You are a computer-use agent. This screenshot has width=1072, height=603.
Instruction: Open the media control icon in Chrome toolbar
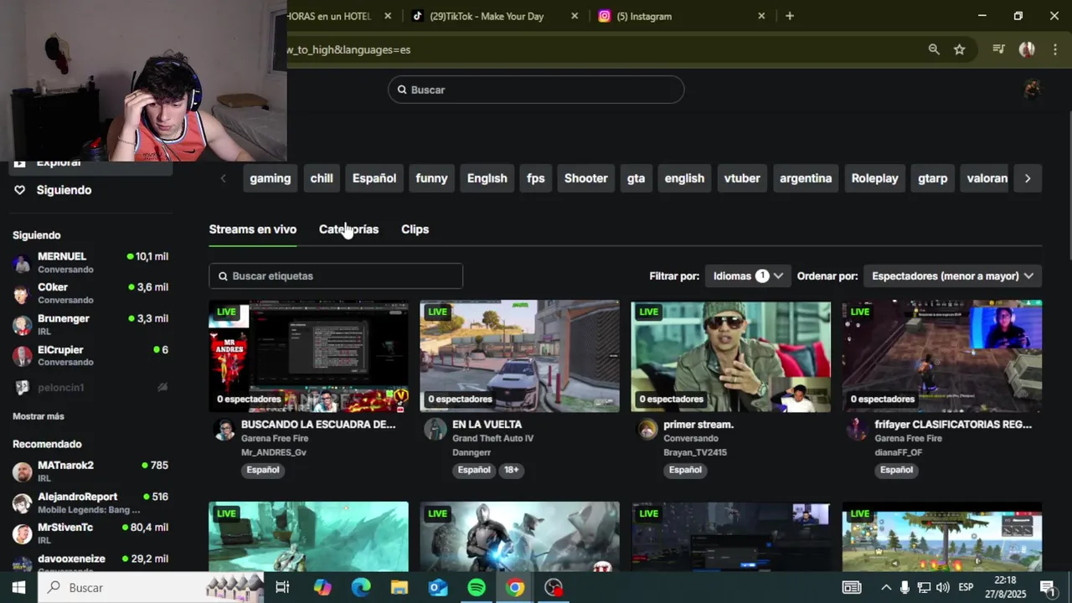tap(998, 49)
